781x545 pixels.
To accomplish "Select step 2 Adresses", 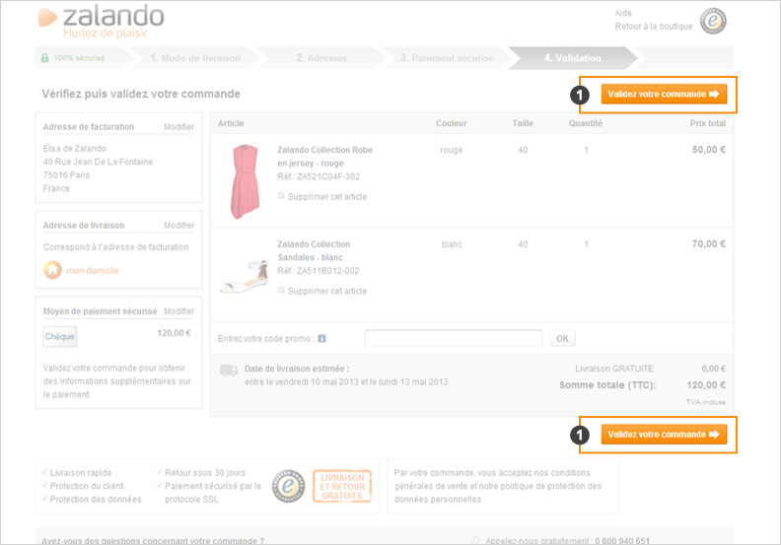I will pyautogui.click(x=321, y=58).
